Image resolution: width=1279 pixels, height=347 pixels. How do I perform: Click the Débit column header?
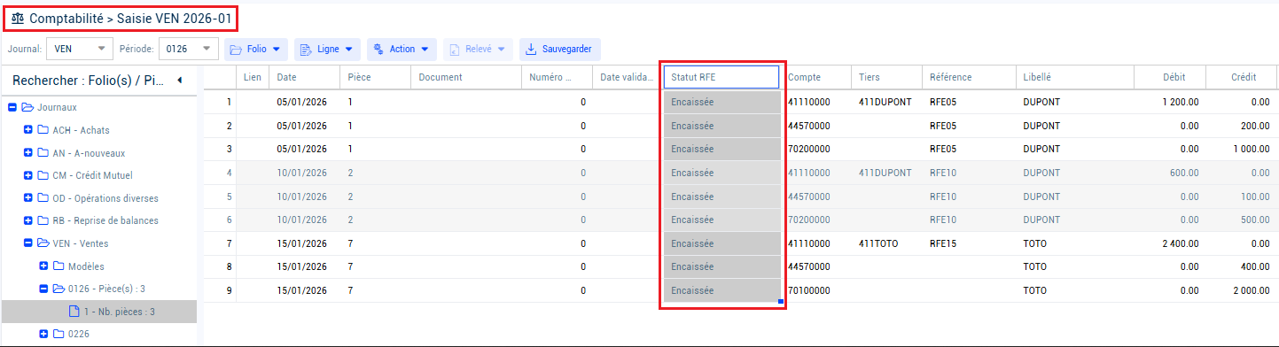[x=1170, y=77]
